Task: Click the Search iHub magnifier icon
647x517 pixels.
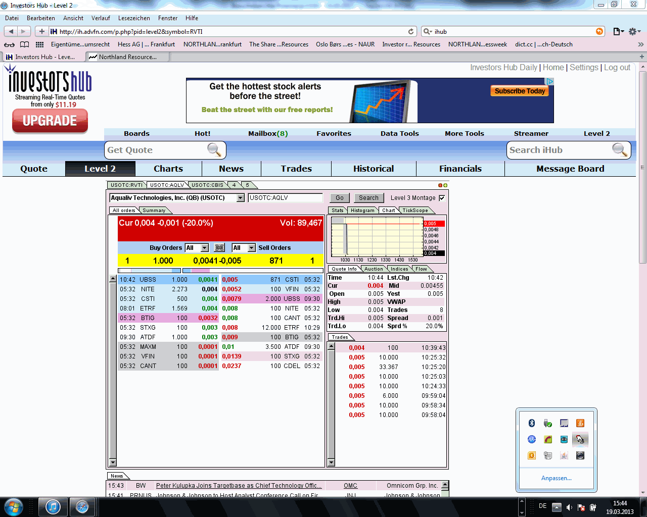Action: pos(619,149)
